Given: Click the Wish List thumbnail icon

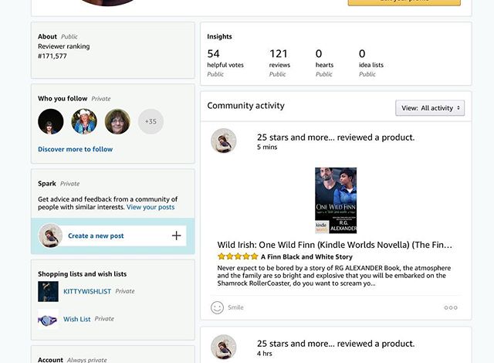Looking at the screenshot, I should (x=48, y=319).
